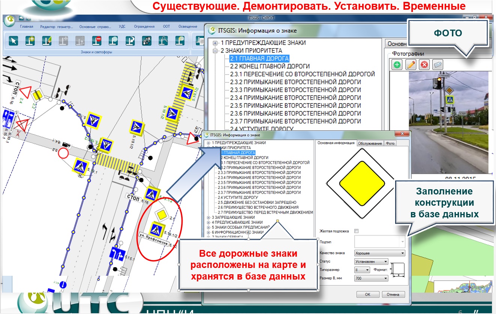Switch to the Фото tab in the small dialog
Image resolution: width=496 pixels, height=314 pixels.
point(390,143)
